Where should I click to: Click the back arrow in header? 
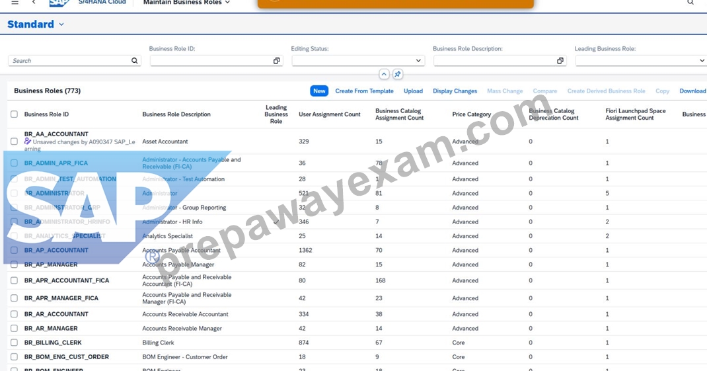[x=34, y=2]
